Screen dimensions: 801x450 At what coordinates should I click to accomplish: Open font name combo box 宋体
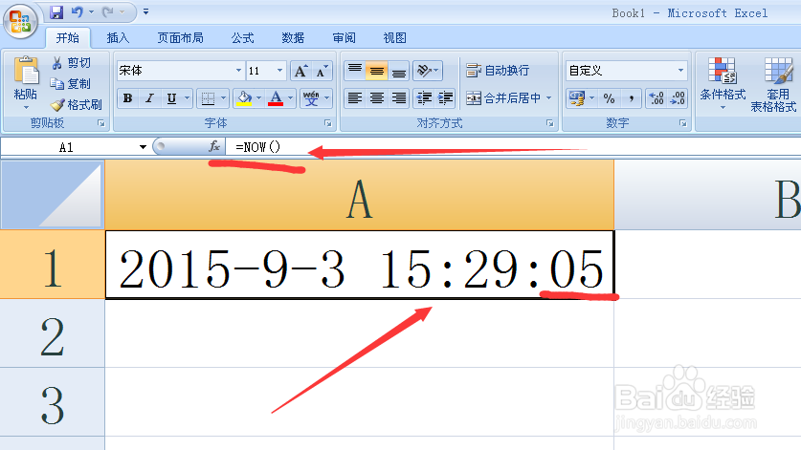181,71
